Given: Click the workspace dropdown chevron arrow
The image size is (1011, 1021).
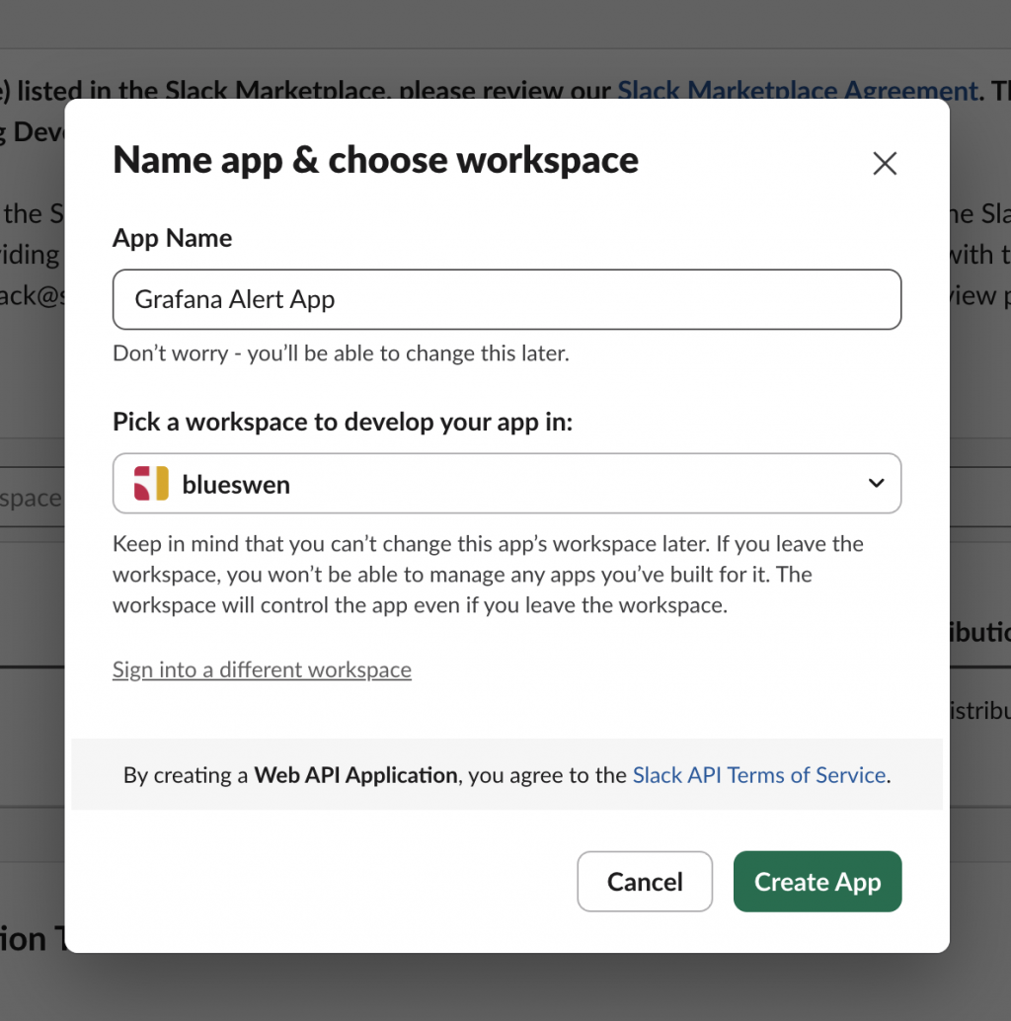Looking at the screenshot, I should pyautogui.click(x=877, y=483).
